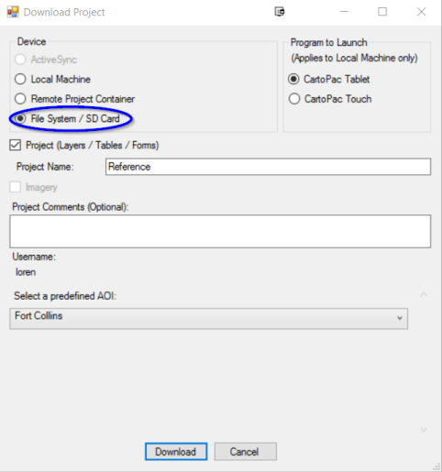
Task: Click the down chevron above the Cancel button
Action: tap(424, 430)
